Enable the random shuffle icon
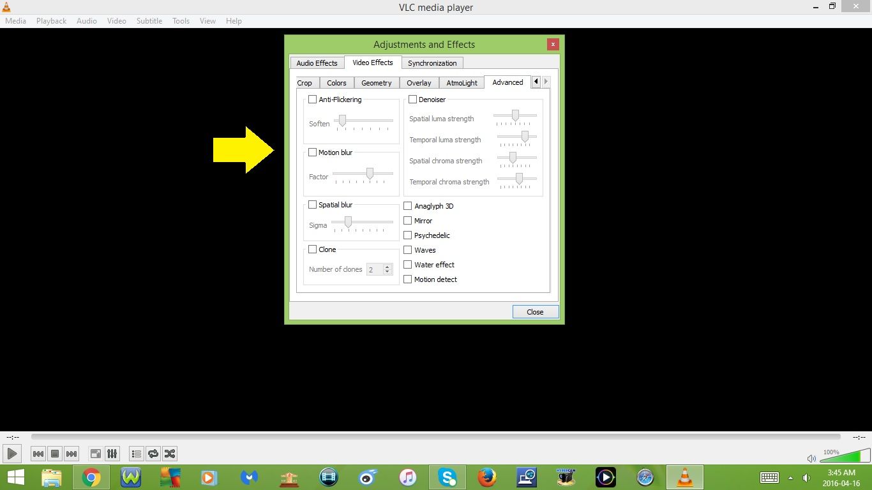The width and height of the screenshot is (872, 490). [x=170, y=453]
